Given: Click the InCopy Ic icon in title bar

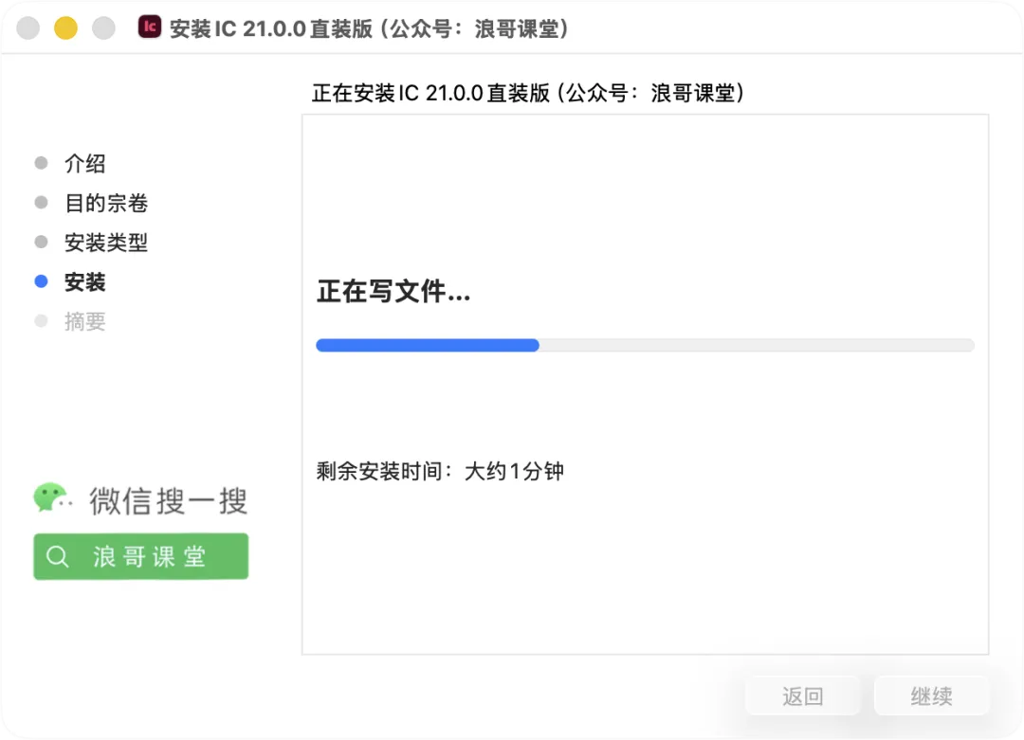Looking at the screenshot, I should [149, 27].
